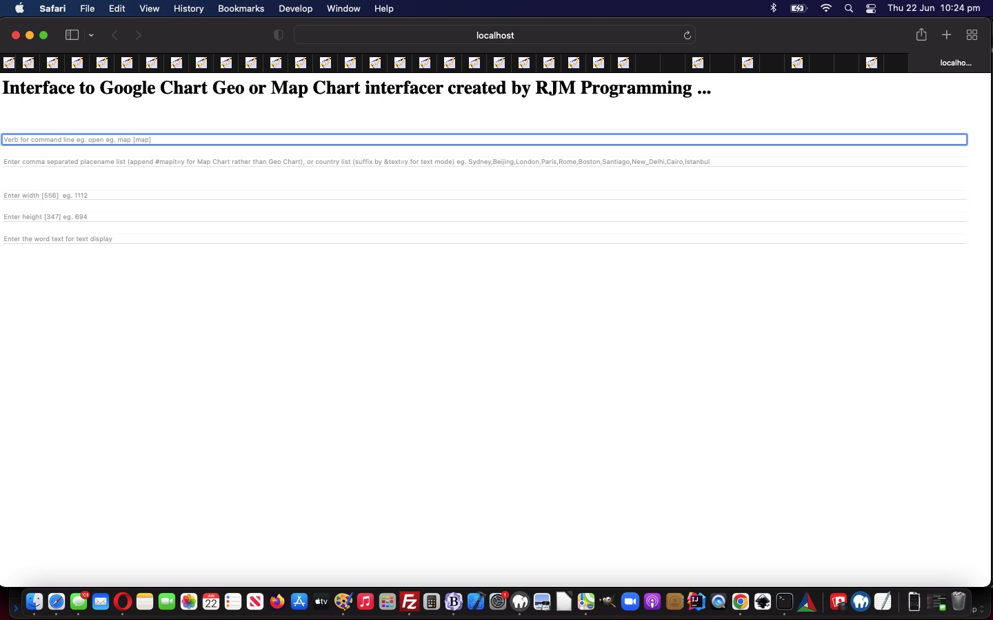Image resolution: width=993 pixels, height=620 pixels.
Task: Open Spotlight search in the menu bar
Action: coord(849,8)
